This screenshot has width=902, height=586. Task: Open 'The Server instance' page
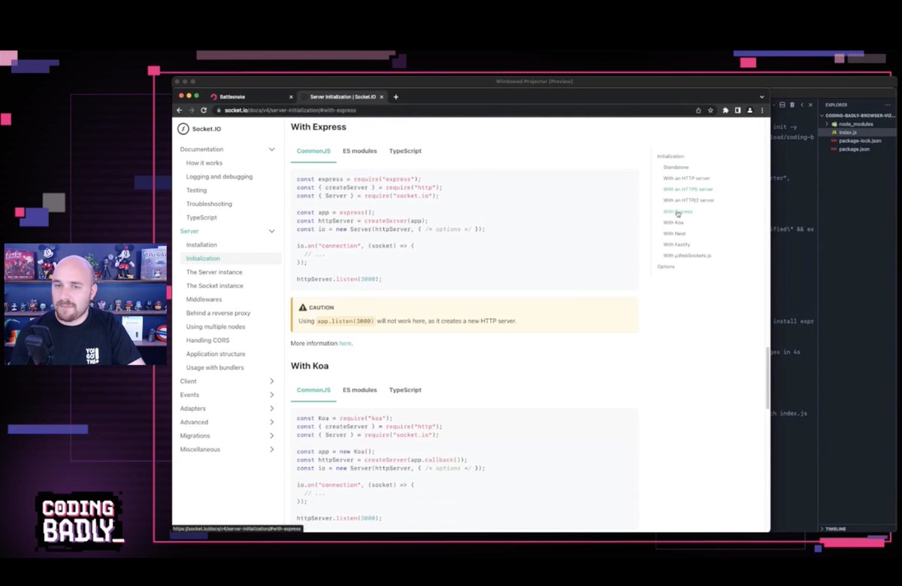click(214, 272)
